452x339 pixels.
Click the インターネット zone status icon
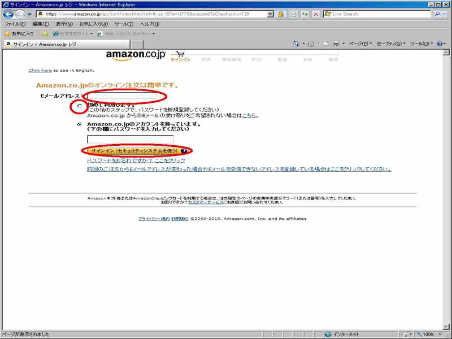coord(328,334)
